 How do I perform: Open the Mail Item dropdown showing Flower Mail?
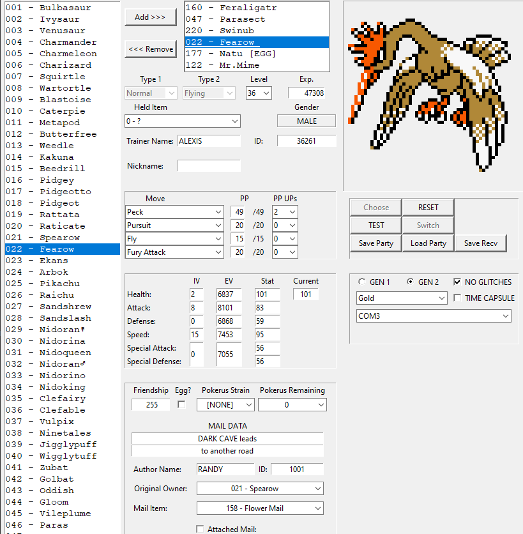259,508
